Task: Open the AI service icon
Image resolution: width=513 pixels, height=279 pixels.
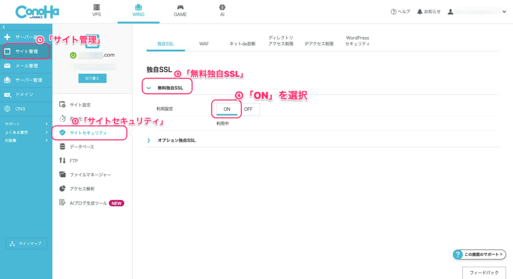Action: click(222, 8)
